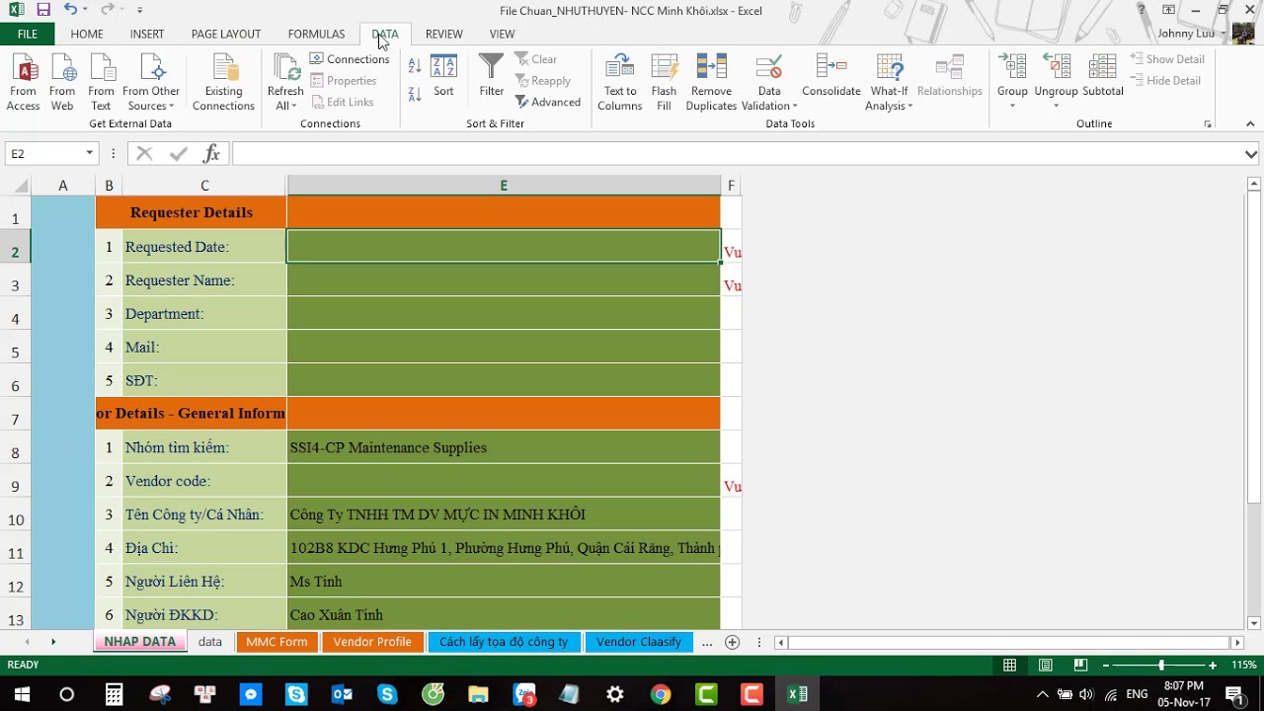Screen dimensions: 1264x711
Task: Click From Access data import icon
Action: 24,83
